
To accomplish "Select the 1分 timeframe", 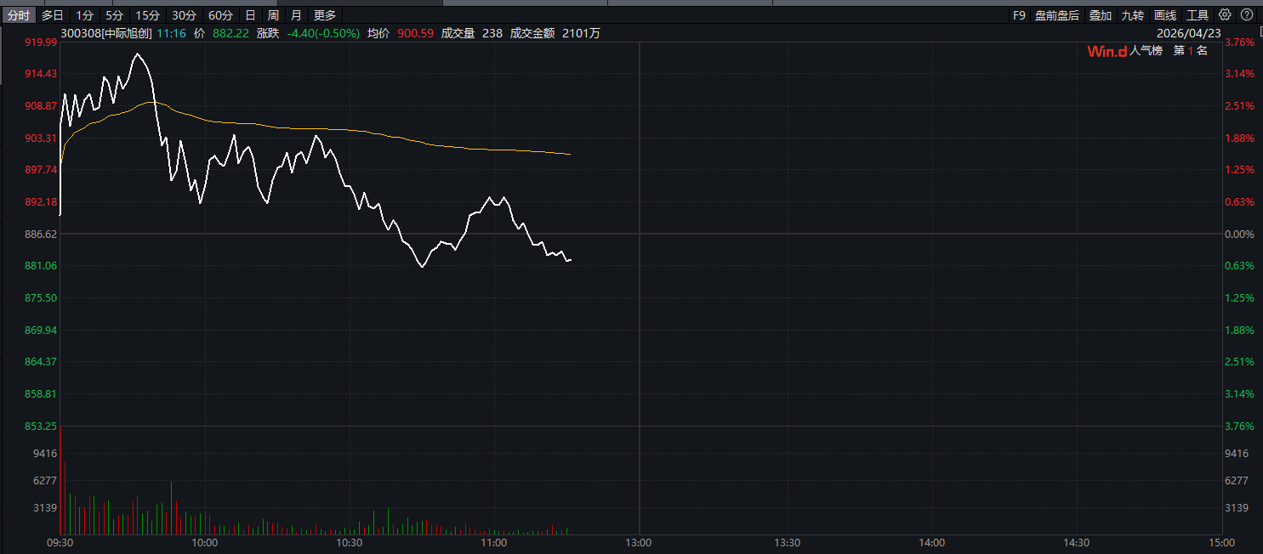I will 84,15.
